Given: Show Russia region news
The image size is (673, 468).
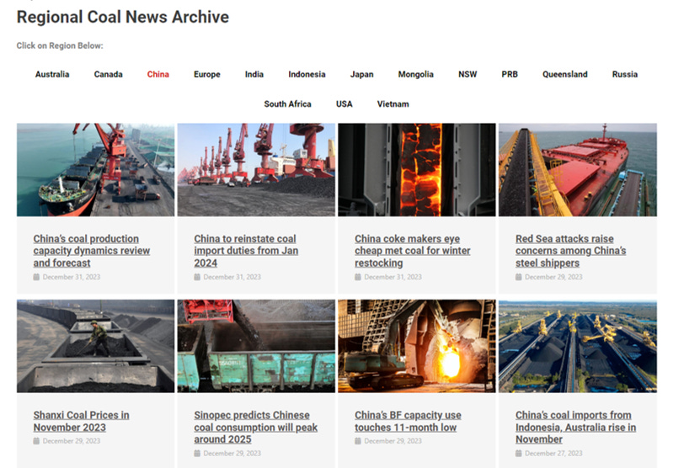Looking at the screenshot, I should (x=625, y=74).
